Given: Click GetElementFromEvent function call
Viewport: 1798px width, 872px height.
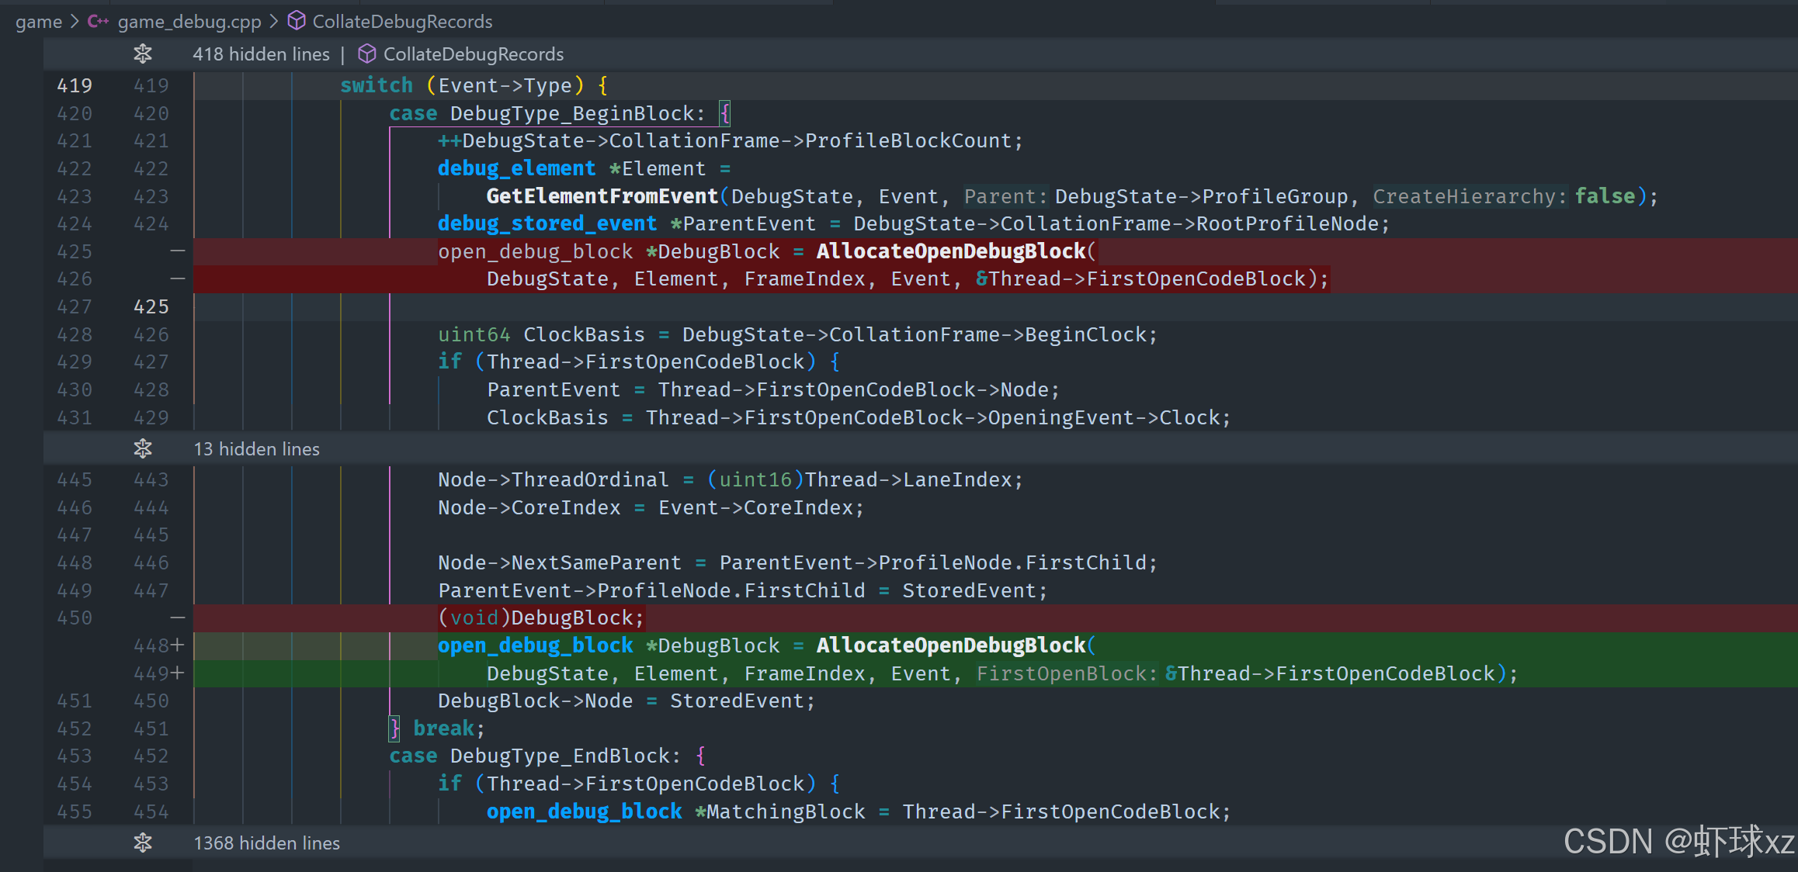Looking at the screenshot, I should [x=602, y=196].
